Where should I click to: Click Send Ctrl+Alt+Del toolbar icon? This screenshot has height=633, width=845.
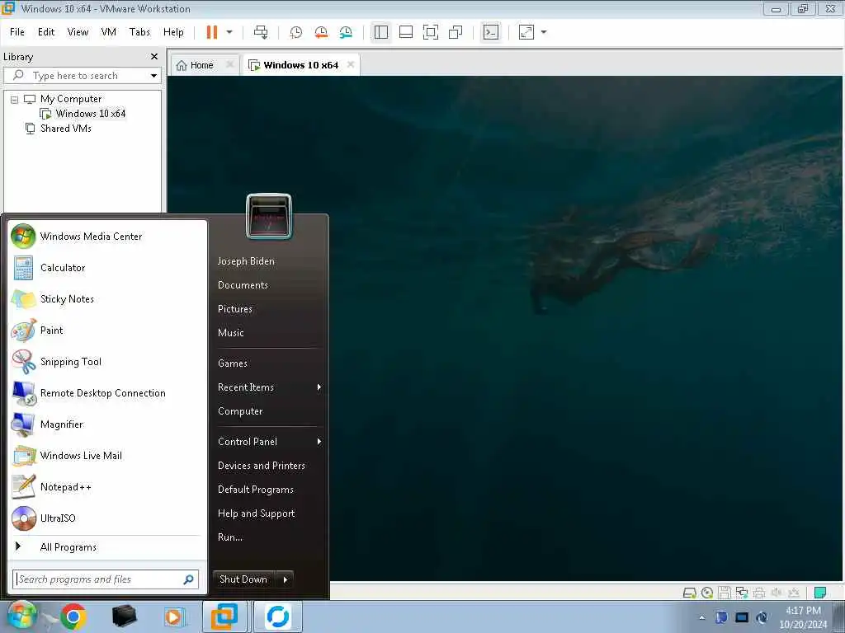tap(261, 32)
